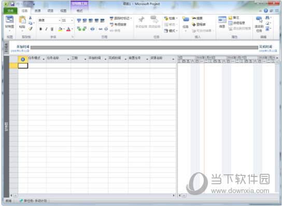Click the Save icon in the quick access toolbar
Image resolution: width=282 pixels, height=206 pixels.
click(x=12, y=4)
